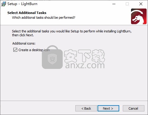The width and height of the screenshot is (148, 115).
Task: Click the 'Setup - LightBurn' title bar text
Action: point(23,4)
